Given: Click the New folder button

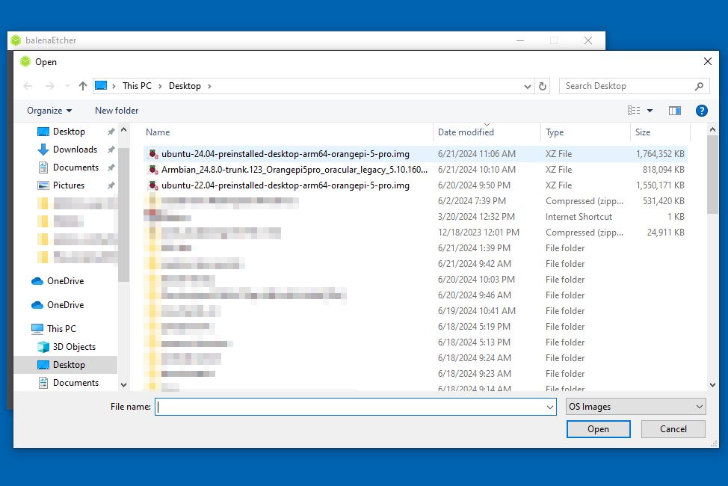Looking at the screenshot, I should tap(117, 111).
